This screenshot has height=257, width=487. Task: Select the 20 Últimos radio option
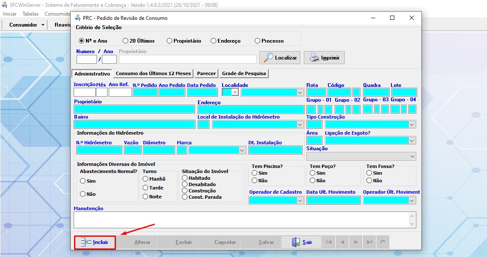(126, 41)
